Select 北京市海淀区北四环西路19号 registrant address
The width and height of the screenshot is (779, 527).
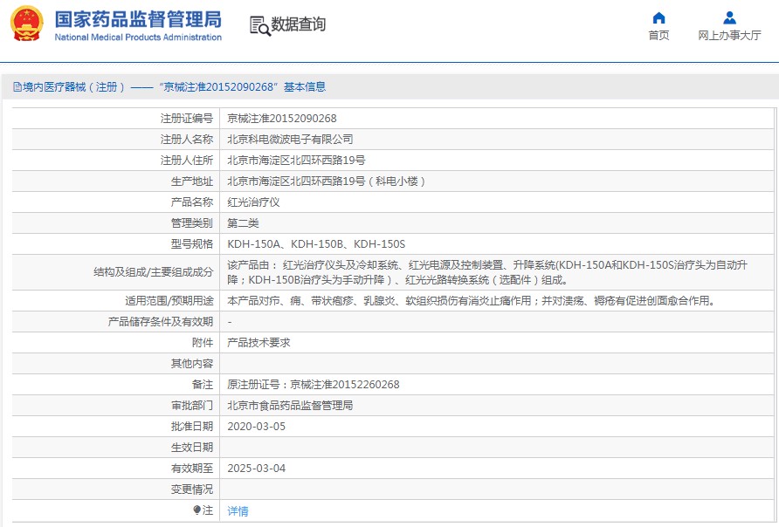[x=296, y=161]
